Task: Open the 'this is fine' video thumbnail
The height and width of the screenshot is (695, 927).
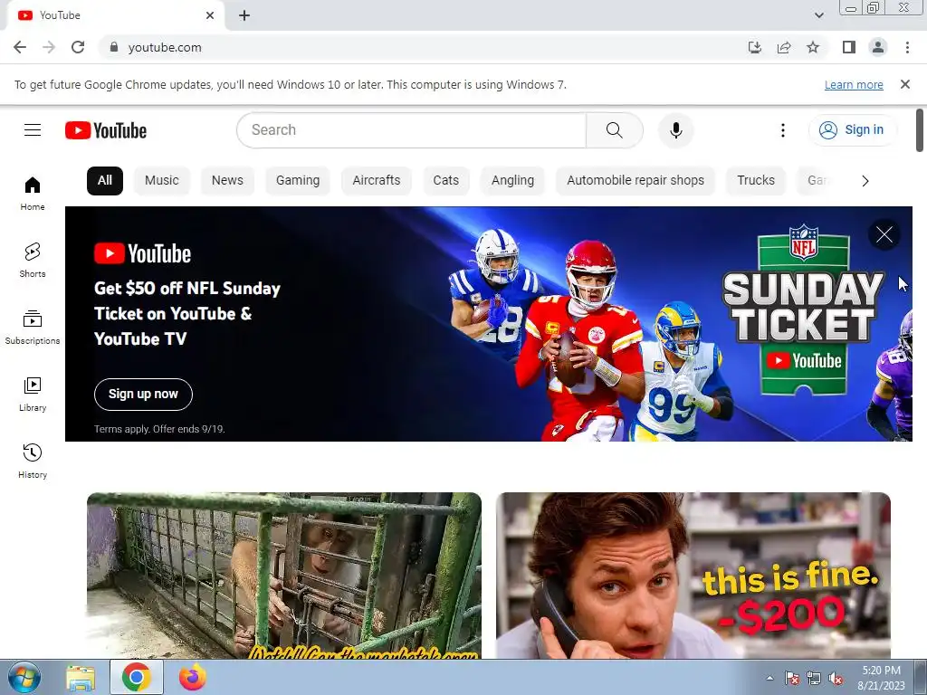Action: pos(693,575)
